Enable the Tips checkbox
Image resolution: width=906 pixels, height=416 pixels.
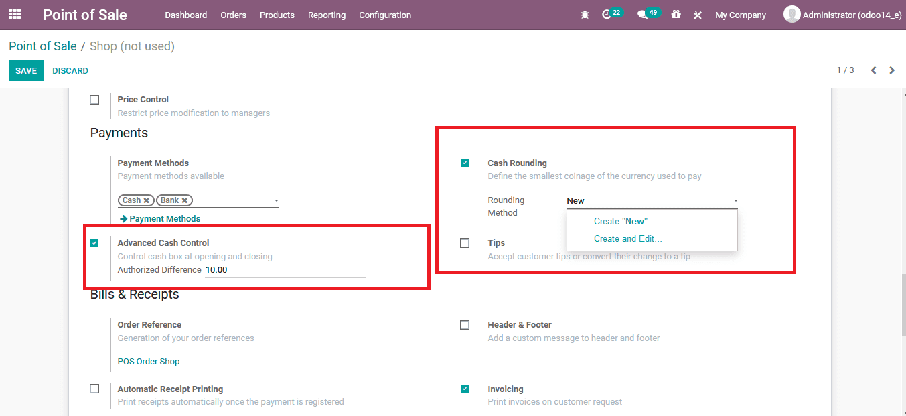point(465,243)
